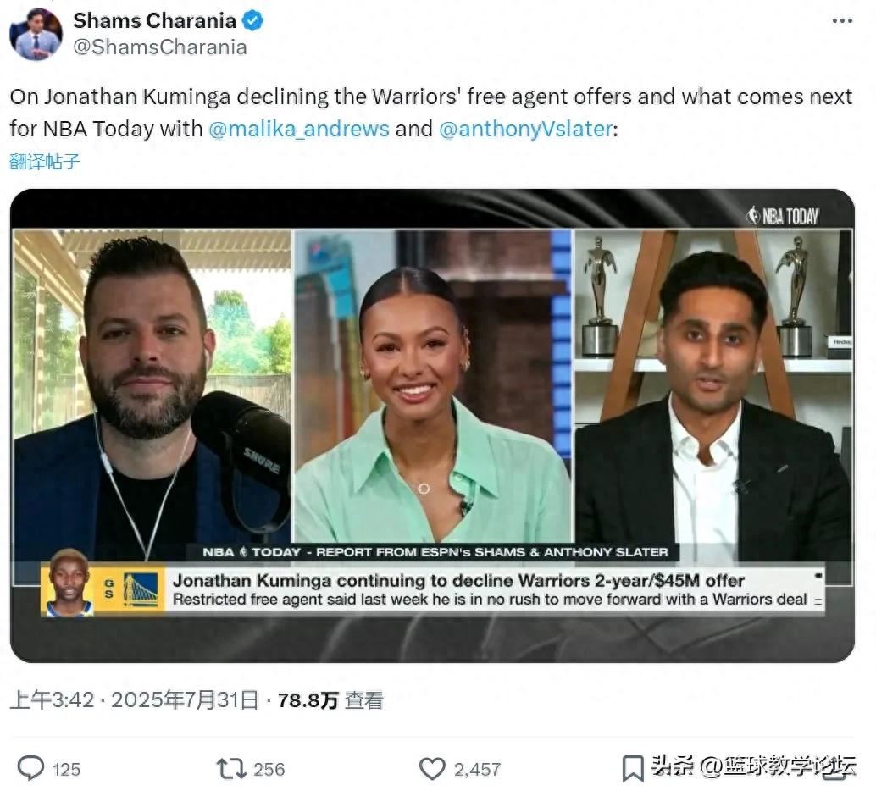Screen dimensions: 876x796
Task: Click the Shams Charania display name
Action: (155, 21)
